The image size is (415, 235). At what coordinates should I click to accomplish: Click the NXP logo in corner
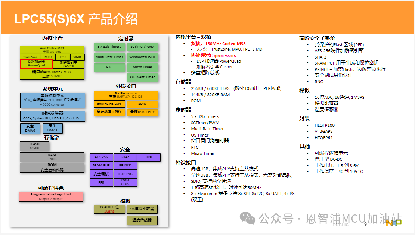394,222
